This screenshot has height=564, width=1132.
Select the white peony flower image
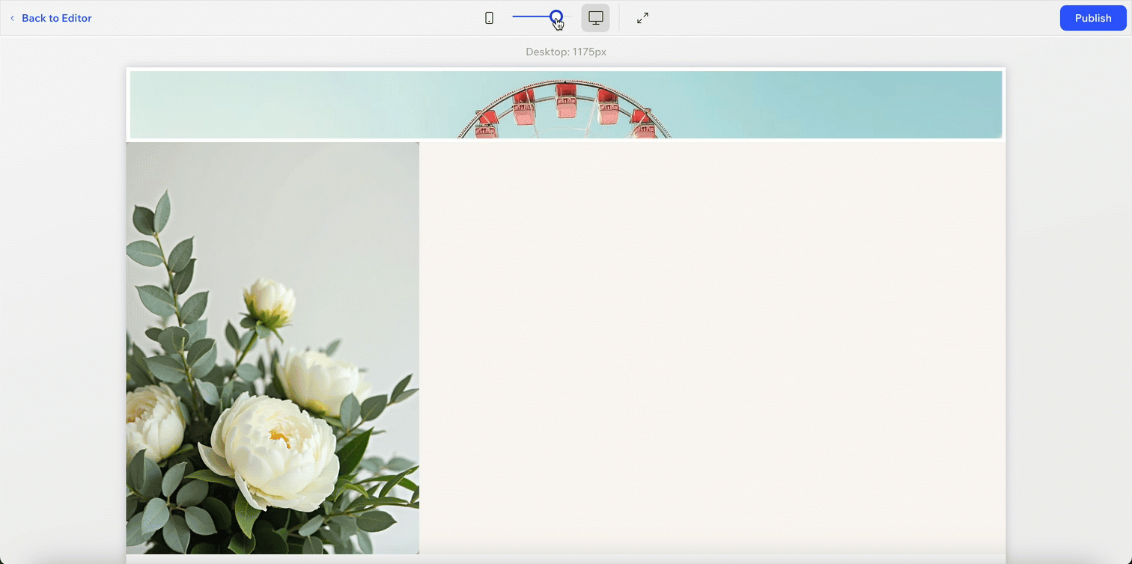click(273, 348)
